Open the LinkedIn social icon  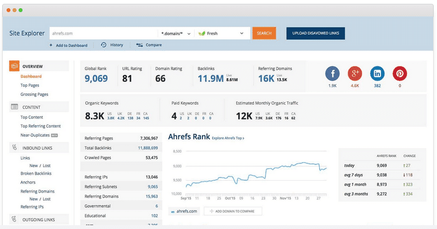(x=377, y=73)
